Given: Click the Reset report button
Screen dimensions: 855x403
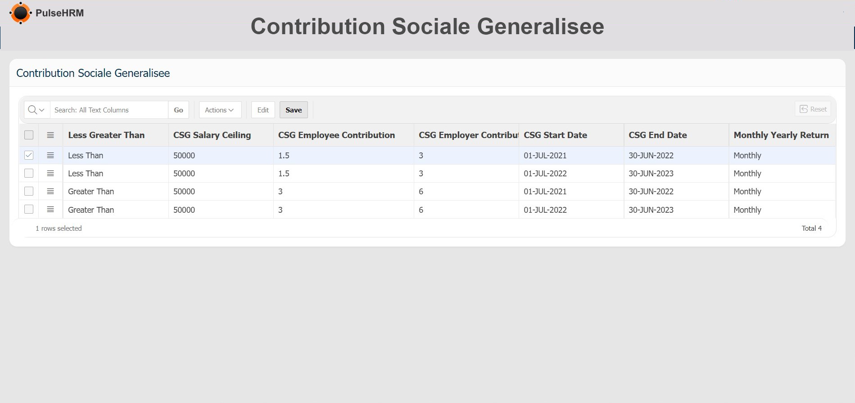Looking at the screenshot, I should click(813, 109).
